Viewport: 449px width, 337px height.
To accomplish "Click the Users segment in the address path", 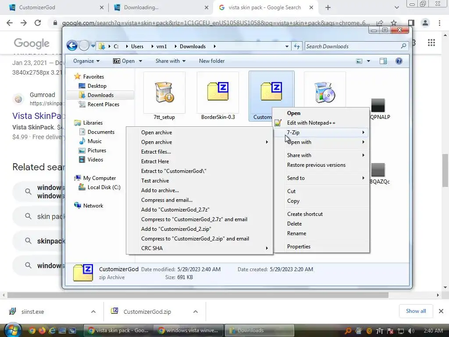I will click(x=137, y=47).
